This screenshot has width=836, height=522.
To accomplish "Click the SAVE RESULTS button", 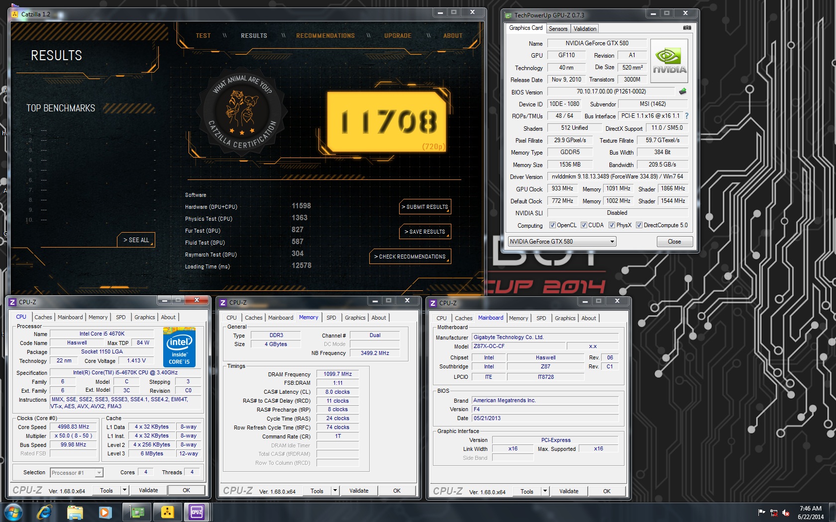I will pyautogui.click(x=424, y=232).
